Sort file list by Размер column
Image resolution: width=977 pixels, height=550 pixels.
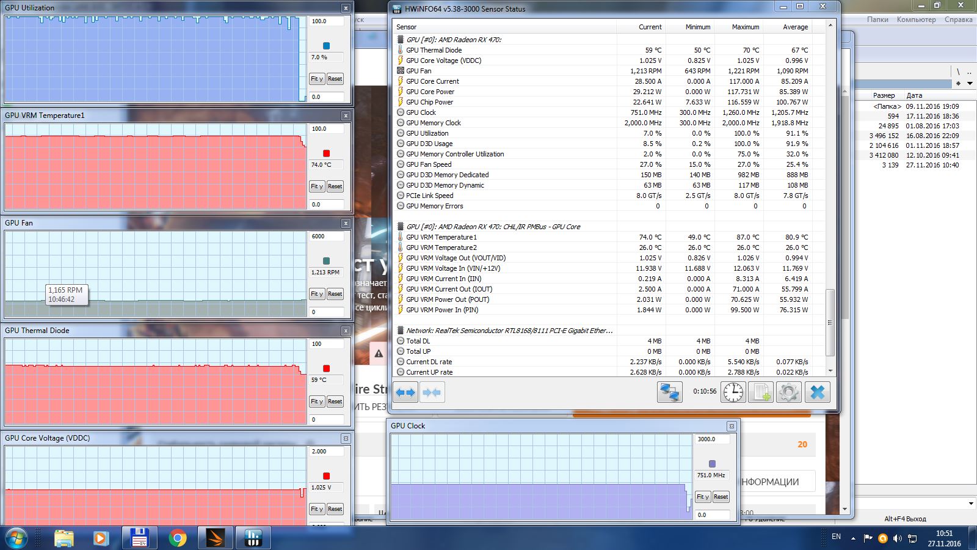click(884, 95)
